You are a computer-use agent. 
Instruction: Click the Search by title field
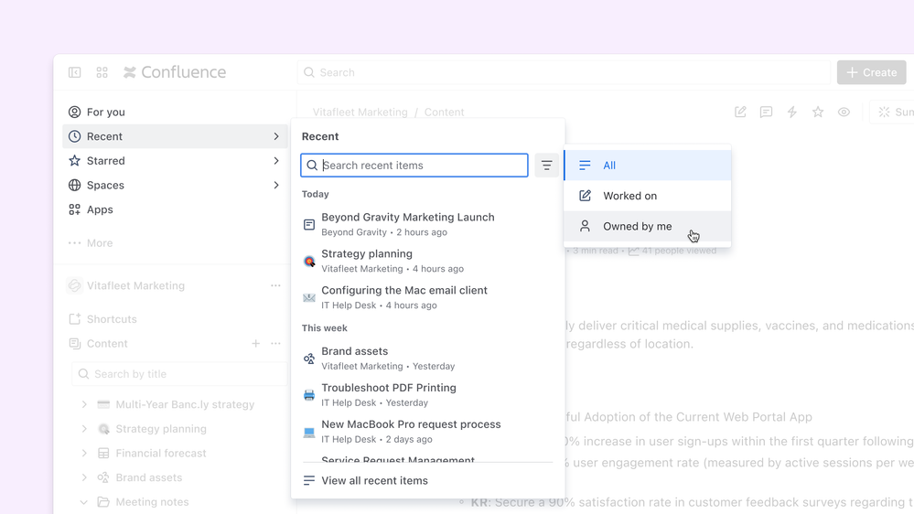point(179,374)
